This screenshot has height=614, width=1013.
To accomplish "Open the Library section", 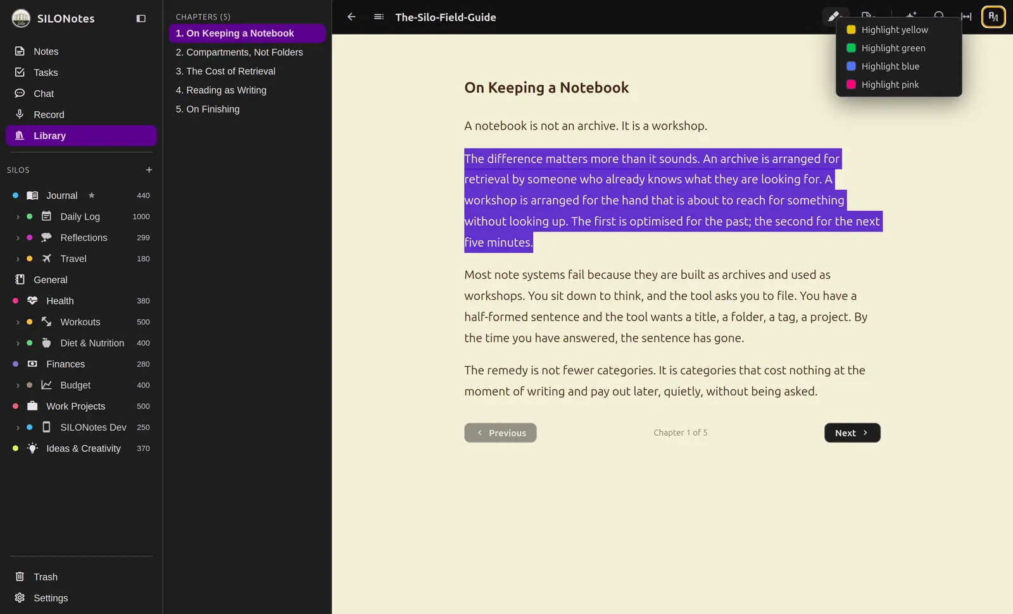I will pos(81,136).
